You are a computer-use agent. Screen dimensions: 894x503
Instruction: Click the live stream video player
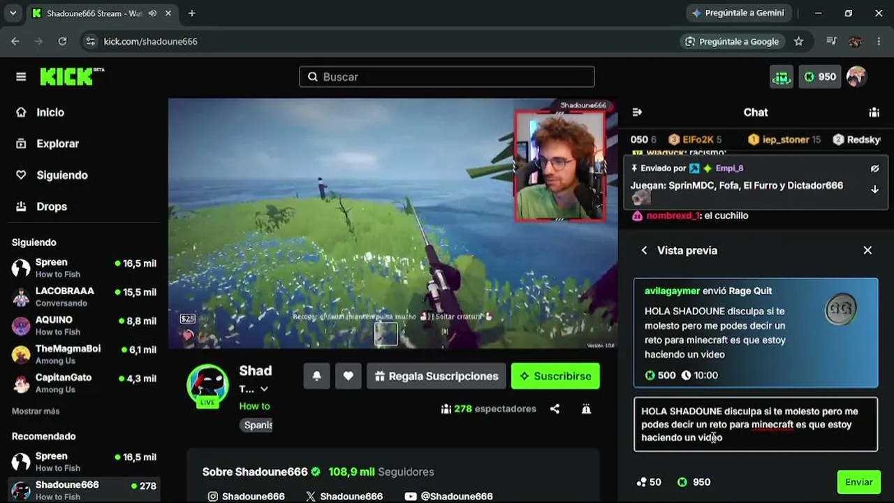393,224
